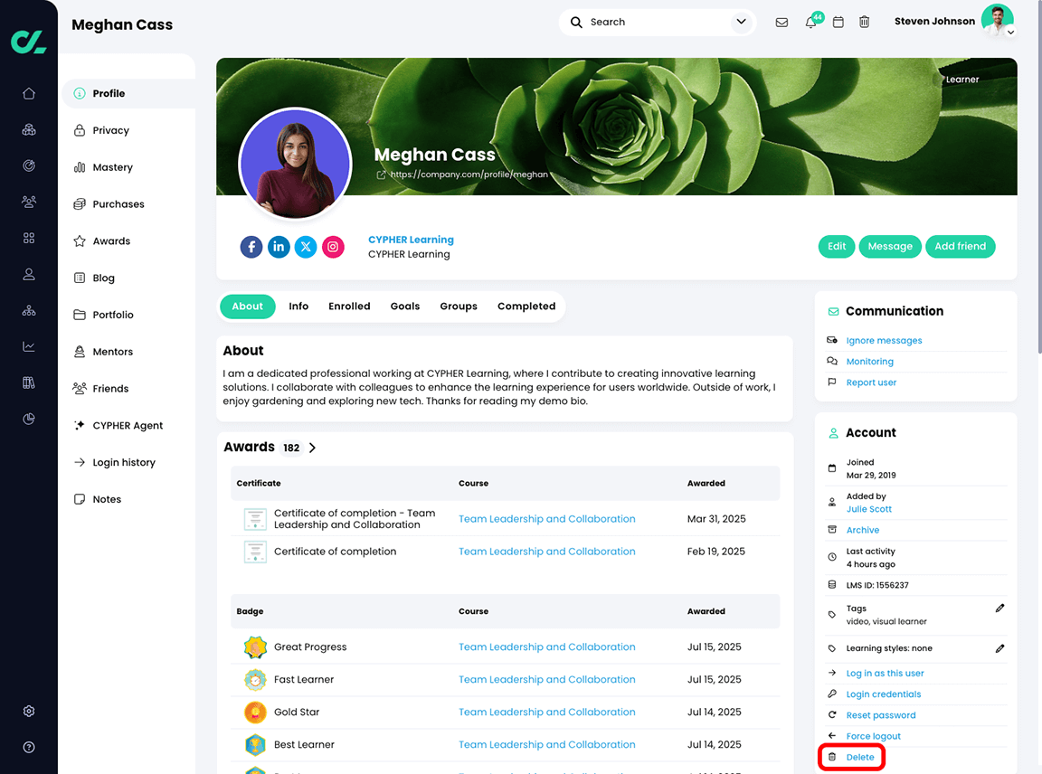Open notifications via the bell icon showing 44
The image size is (1042, 774).
(x=810, y=22)
